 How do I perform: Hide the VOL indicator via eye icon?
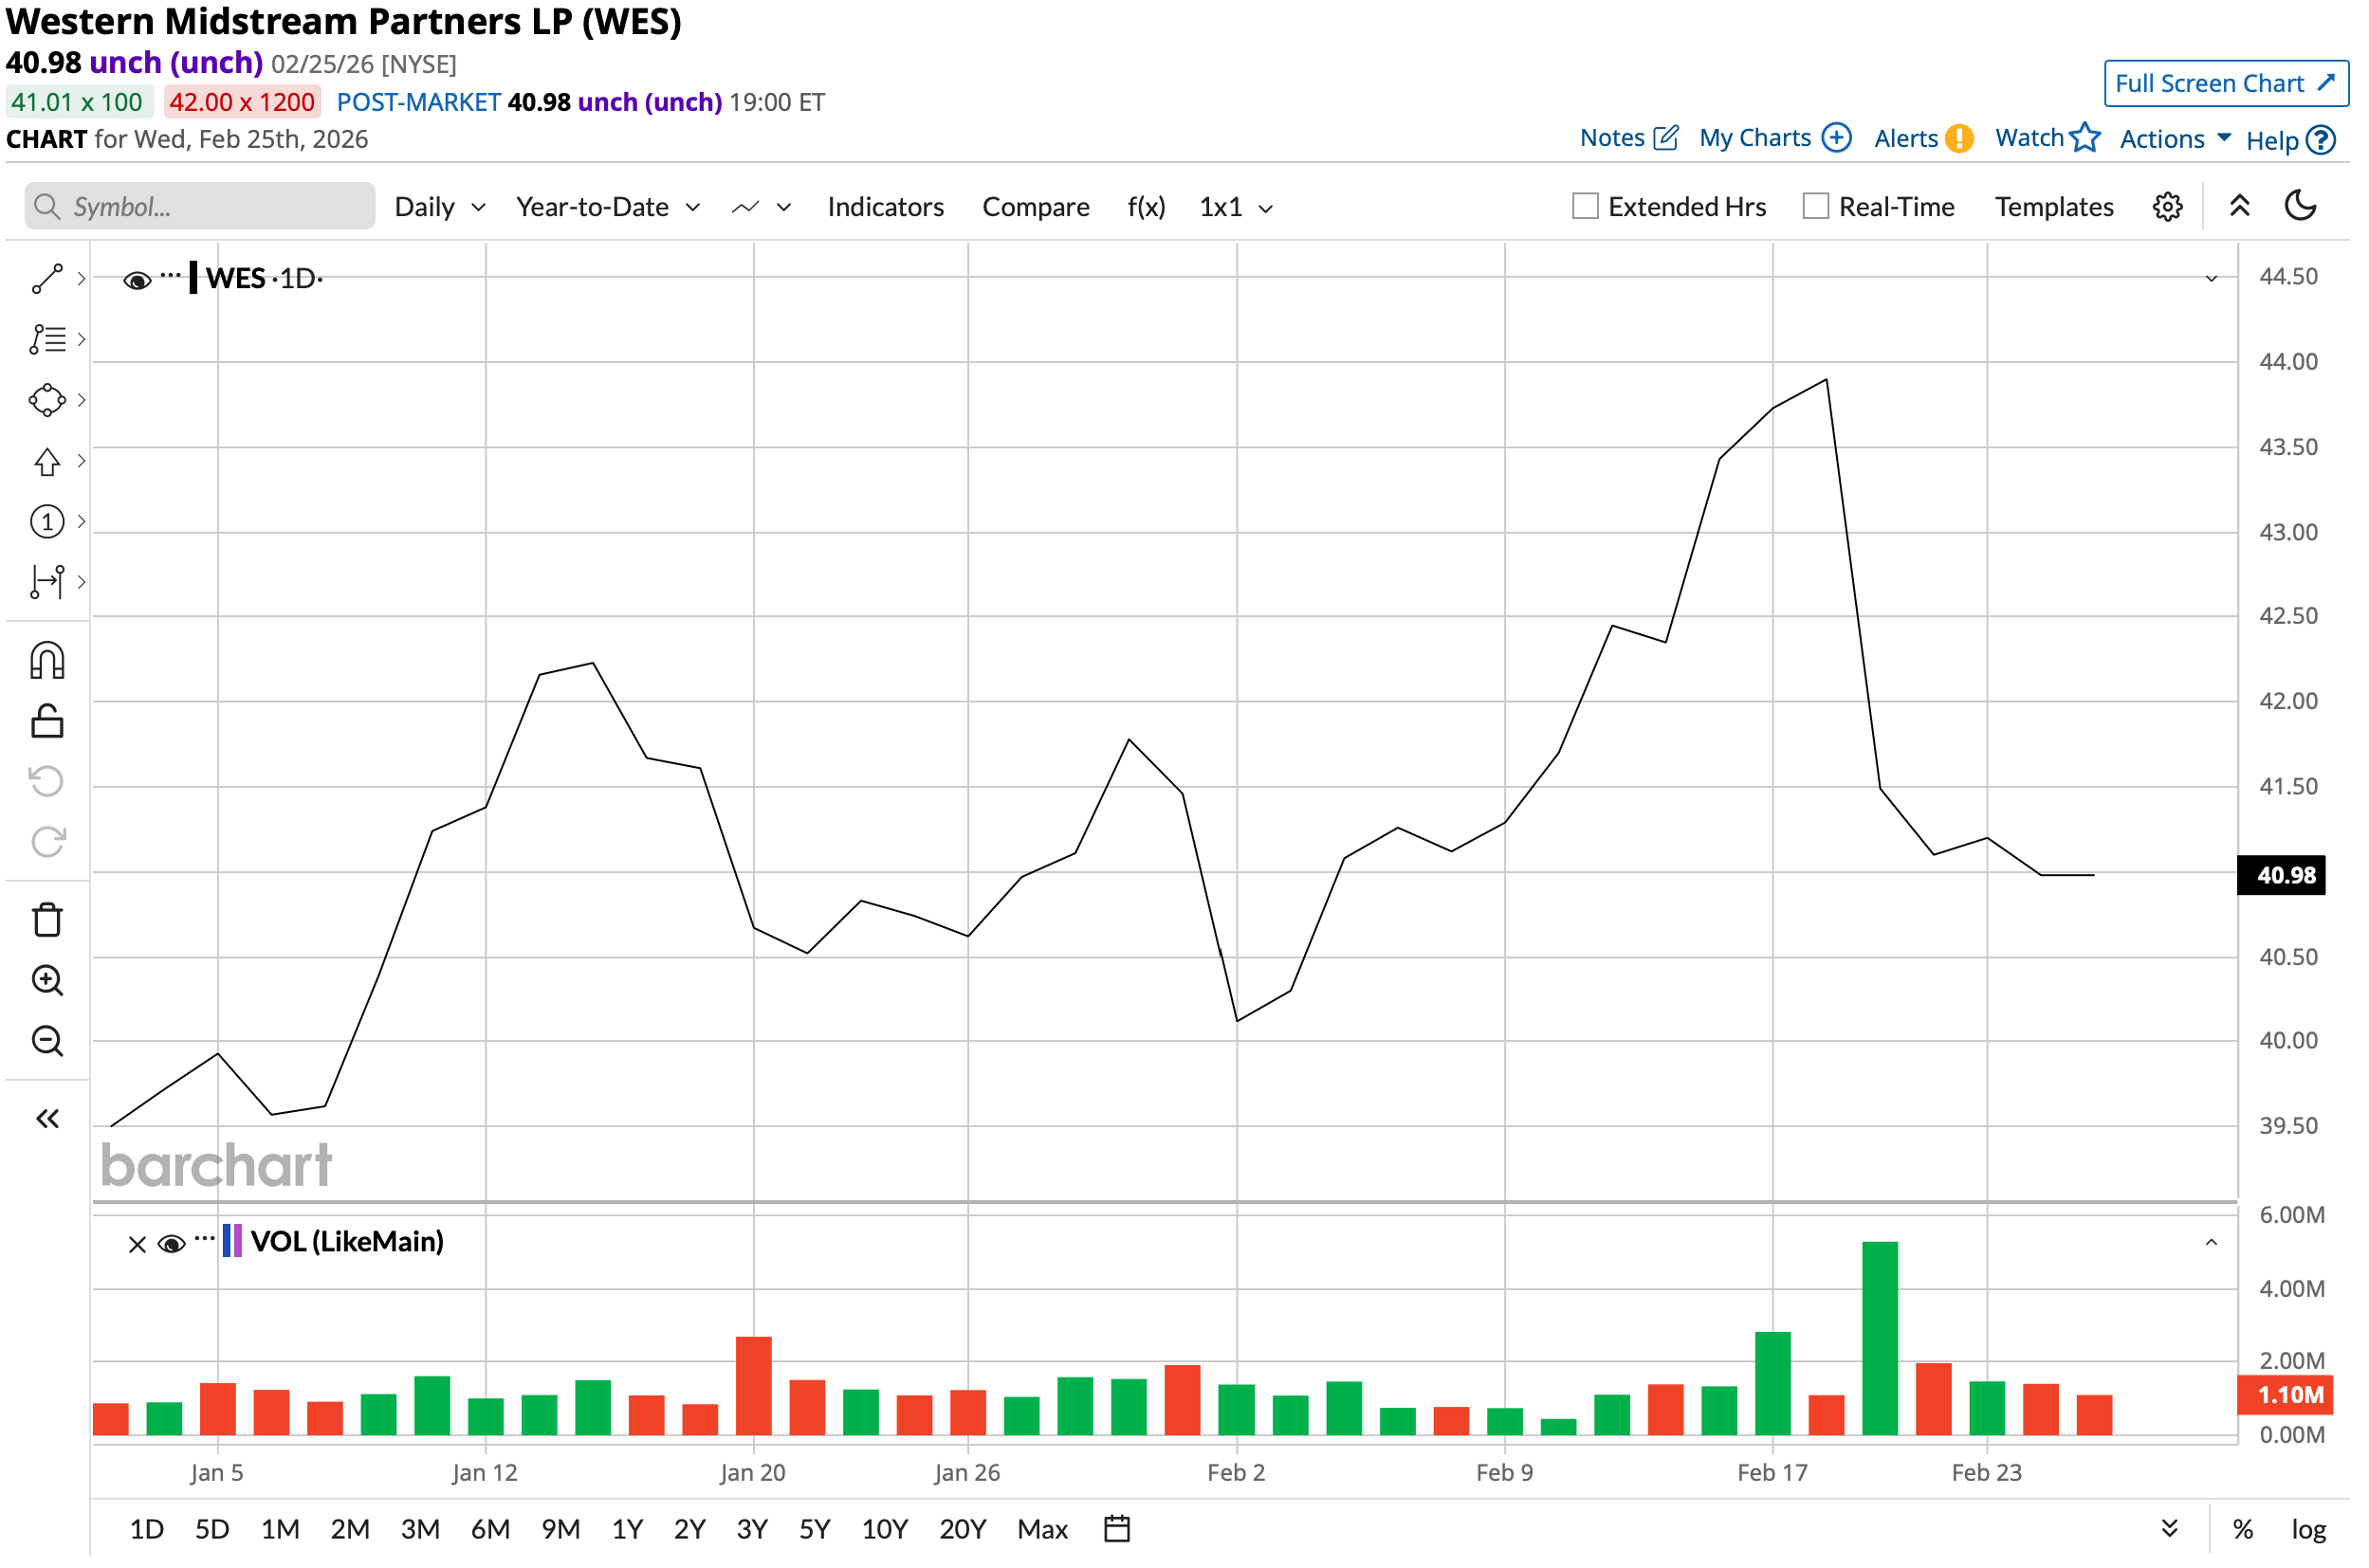click(x=171, y=1244)
